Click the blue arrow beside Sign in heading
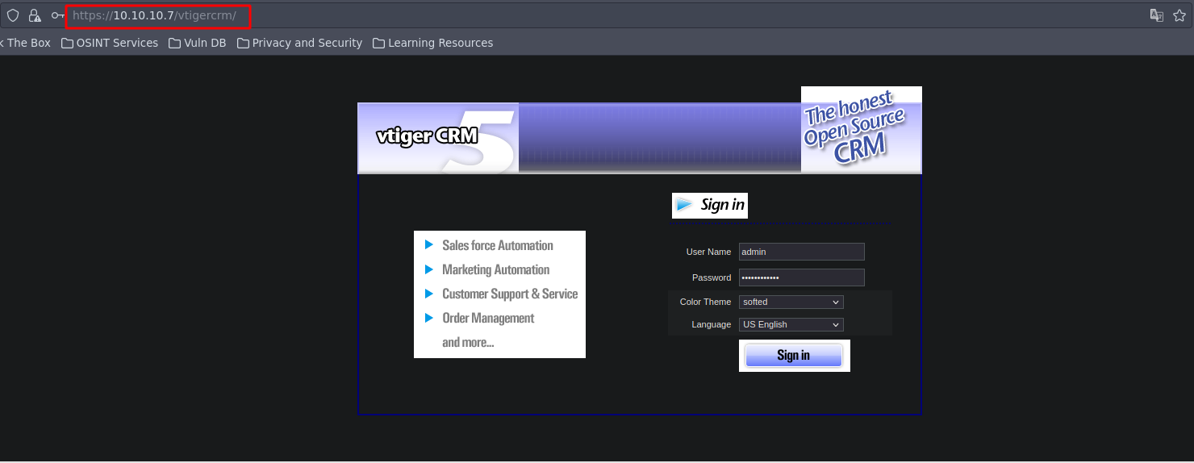 click(684, 205)
